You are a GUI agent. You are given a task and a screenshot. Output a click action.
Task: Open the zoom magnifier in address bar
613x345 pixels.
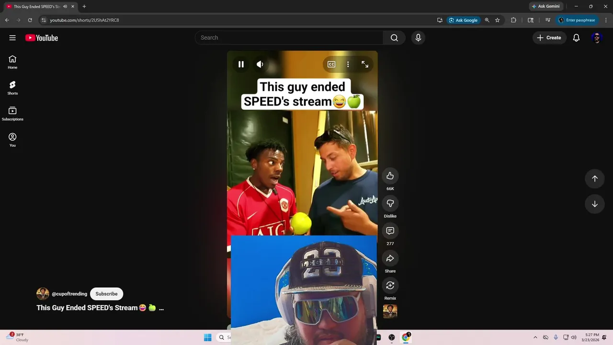(x=487, y=20)
